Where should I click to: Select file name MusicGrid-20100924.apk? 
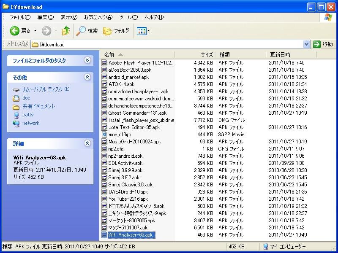[135, 142]
